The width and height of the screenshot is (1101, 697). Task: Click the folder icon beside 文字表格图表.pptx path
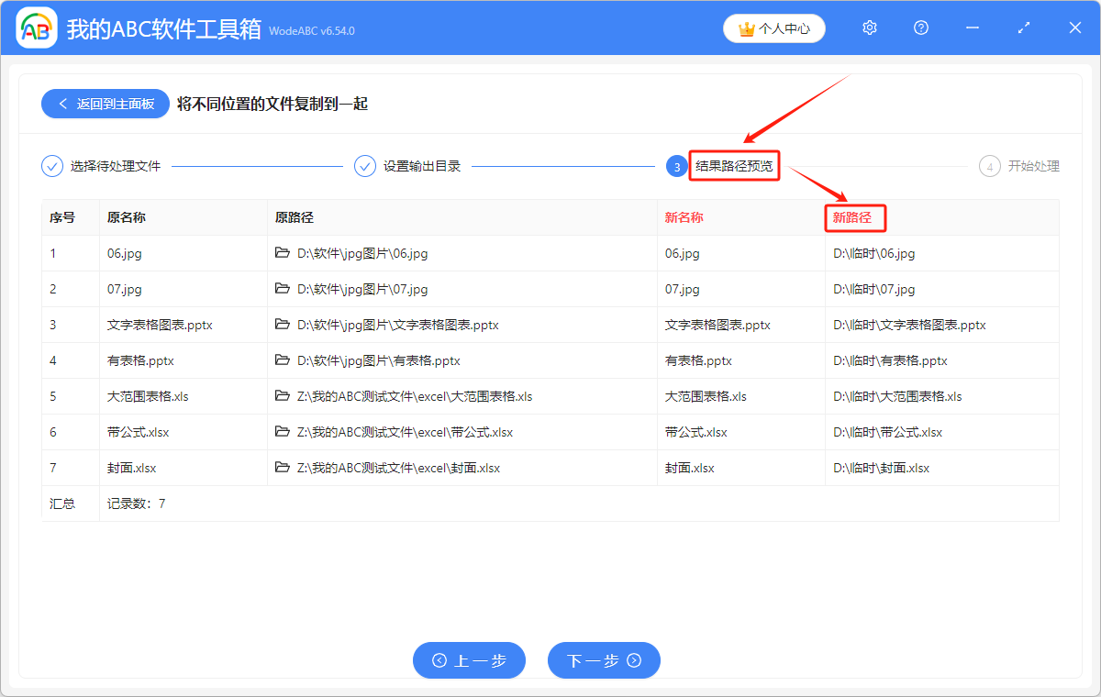coord(283,325)
